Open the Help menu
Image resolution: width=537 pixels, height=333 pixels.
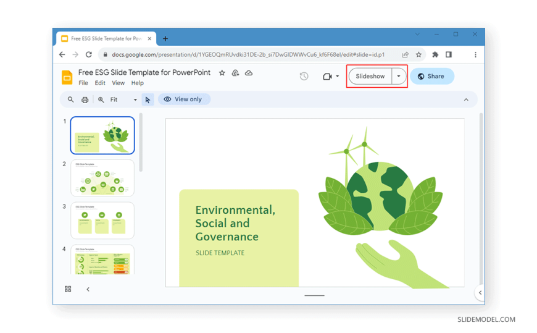click(137, 83)
